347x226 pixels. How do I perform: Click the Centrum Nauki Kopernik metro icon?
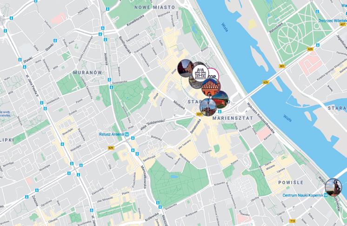[326, 195]
